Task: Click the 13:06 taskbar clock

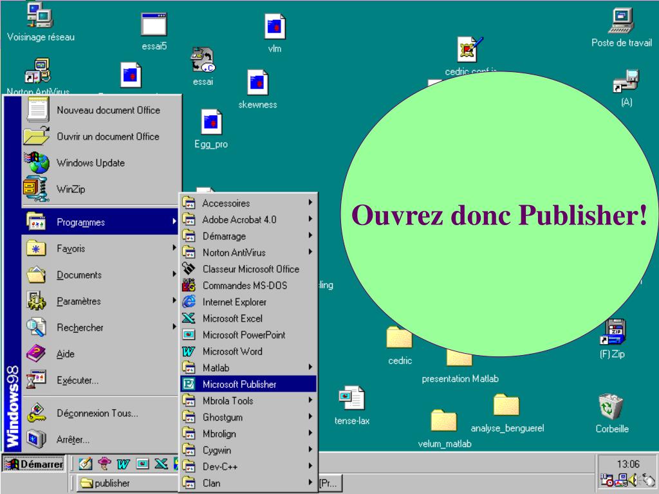Action: (x=628, y=464)
